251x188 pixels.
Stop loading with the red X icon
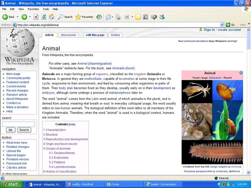[36, 17]
